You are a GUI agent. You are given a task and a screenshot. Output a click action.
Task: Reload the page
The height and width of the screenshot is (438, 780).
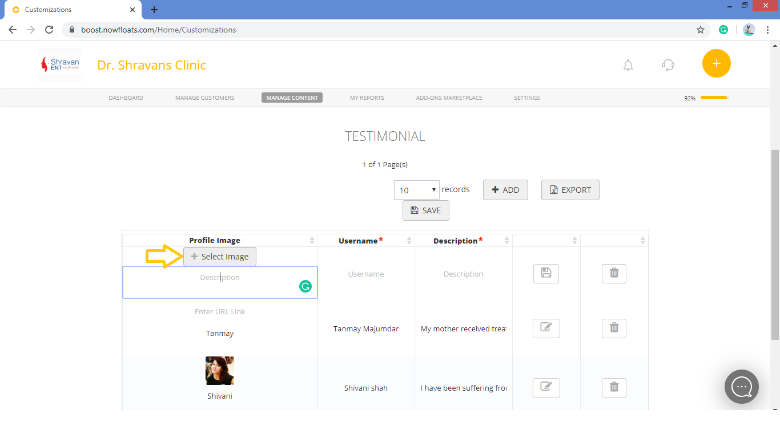[49, 30]
